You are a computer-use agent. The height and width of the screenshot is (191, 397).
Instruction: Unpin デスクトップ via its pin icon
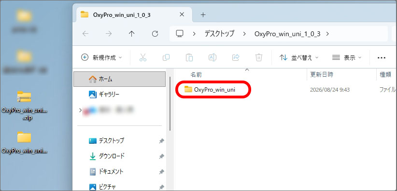(x=161, y=141)
